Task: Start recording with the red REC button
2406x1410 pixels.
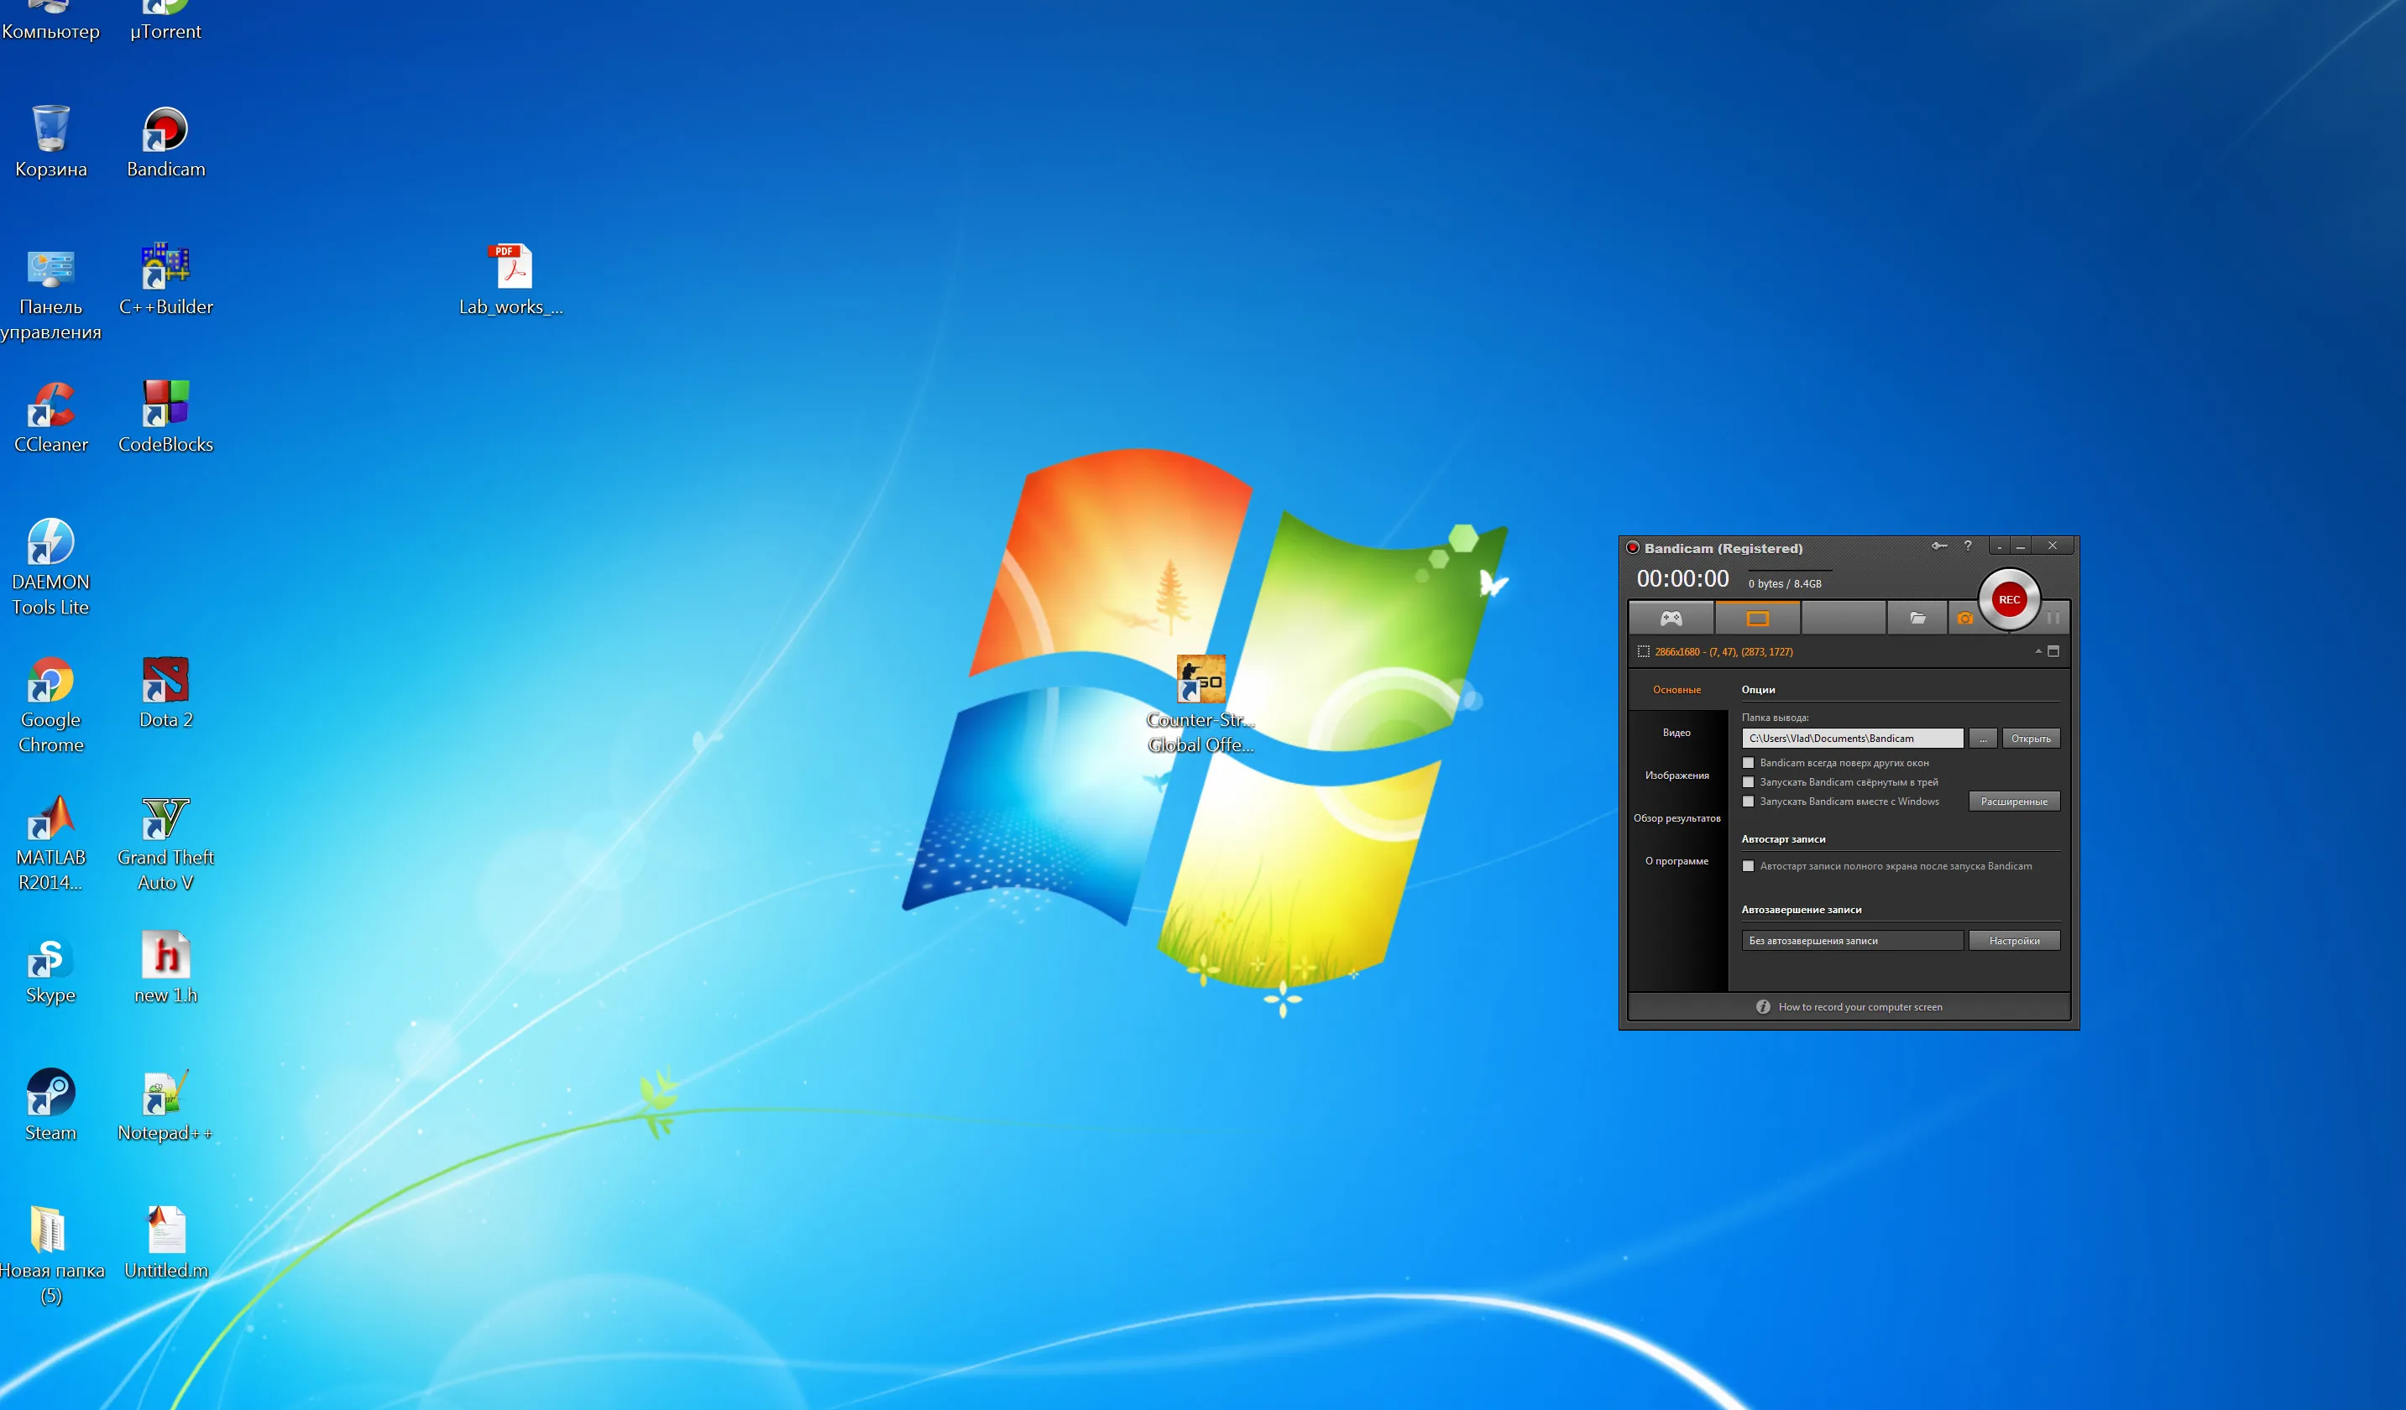Action: tap(2009, 599)
